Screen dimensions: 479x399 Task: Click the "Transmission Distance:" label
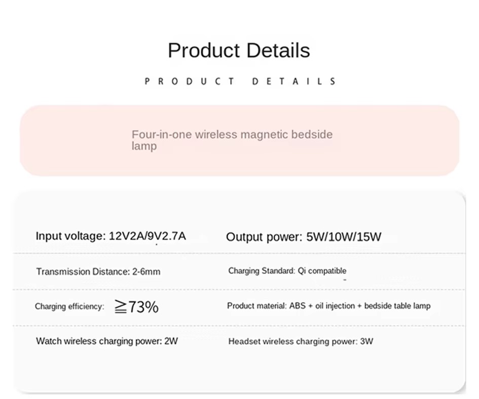click(x=83, y=272)
